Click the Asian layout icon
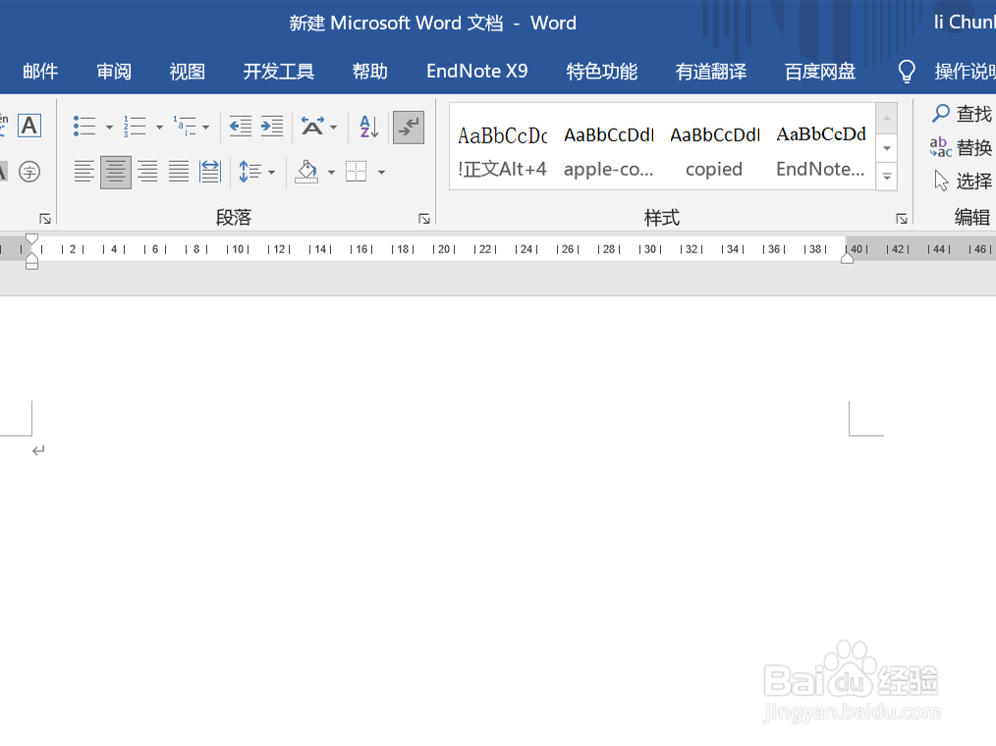The height and width of the screenshot is (746, 996). (312, 127)
